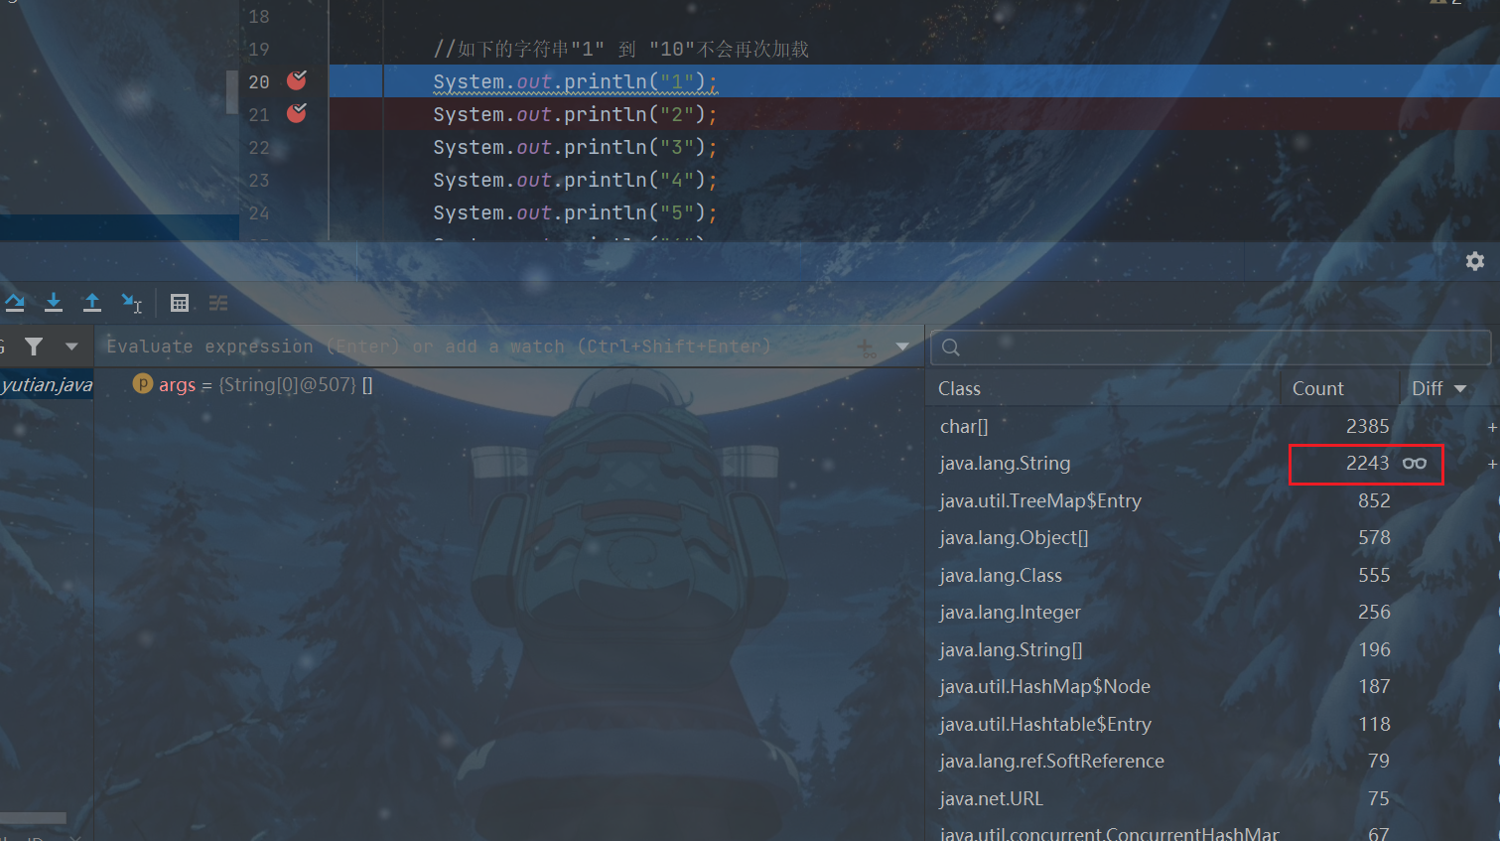
Task: Open the dropdown next to filter icon
Action: tap(71, 347)
